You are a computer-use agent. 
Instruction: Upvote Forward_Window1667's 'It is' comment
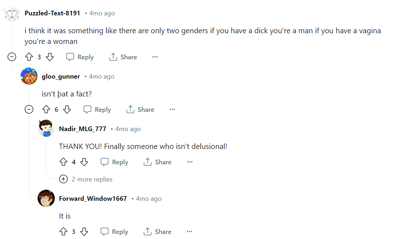tap(63, 231)
